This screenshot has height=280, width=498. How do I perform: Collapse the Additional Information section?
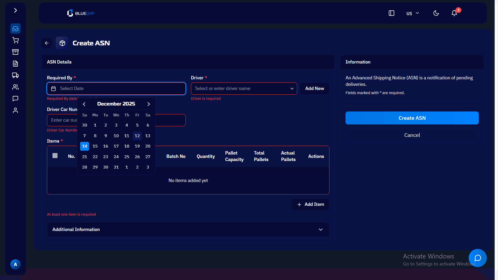click(320, 230)
